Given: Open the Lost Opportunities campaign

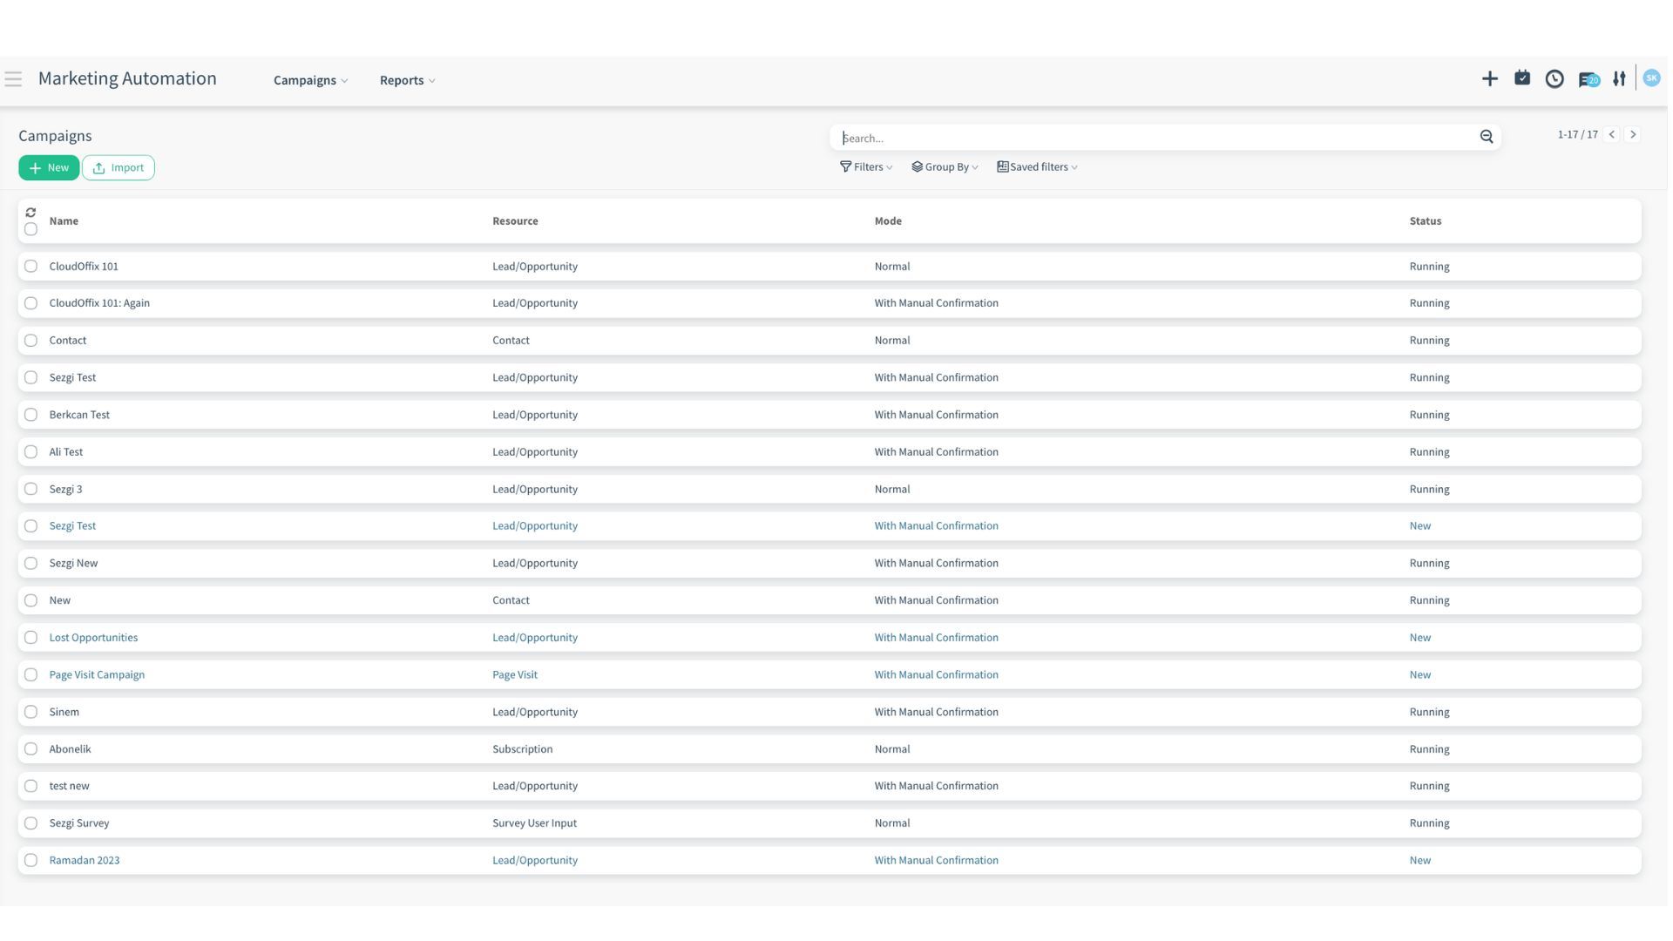Looking at the screenshot, I should 830,638.
